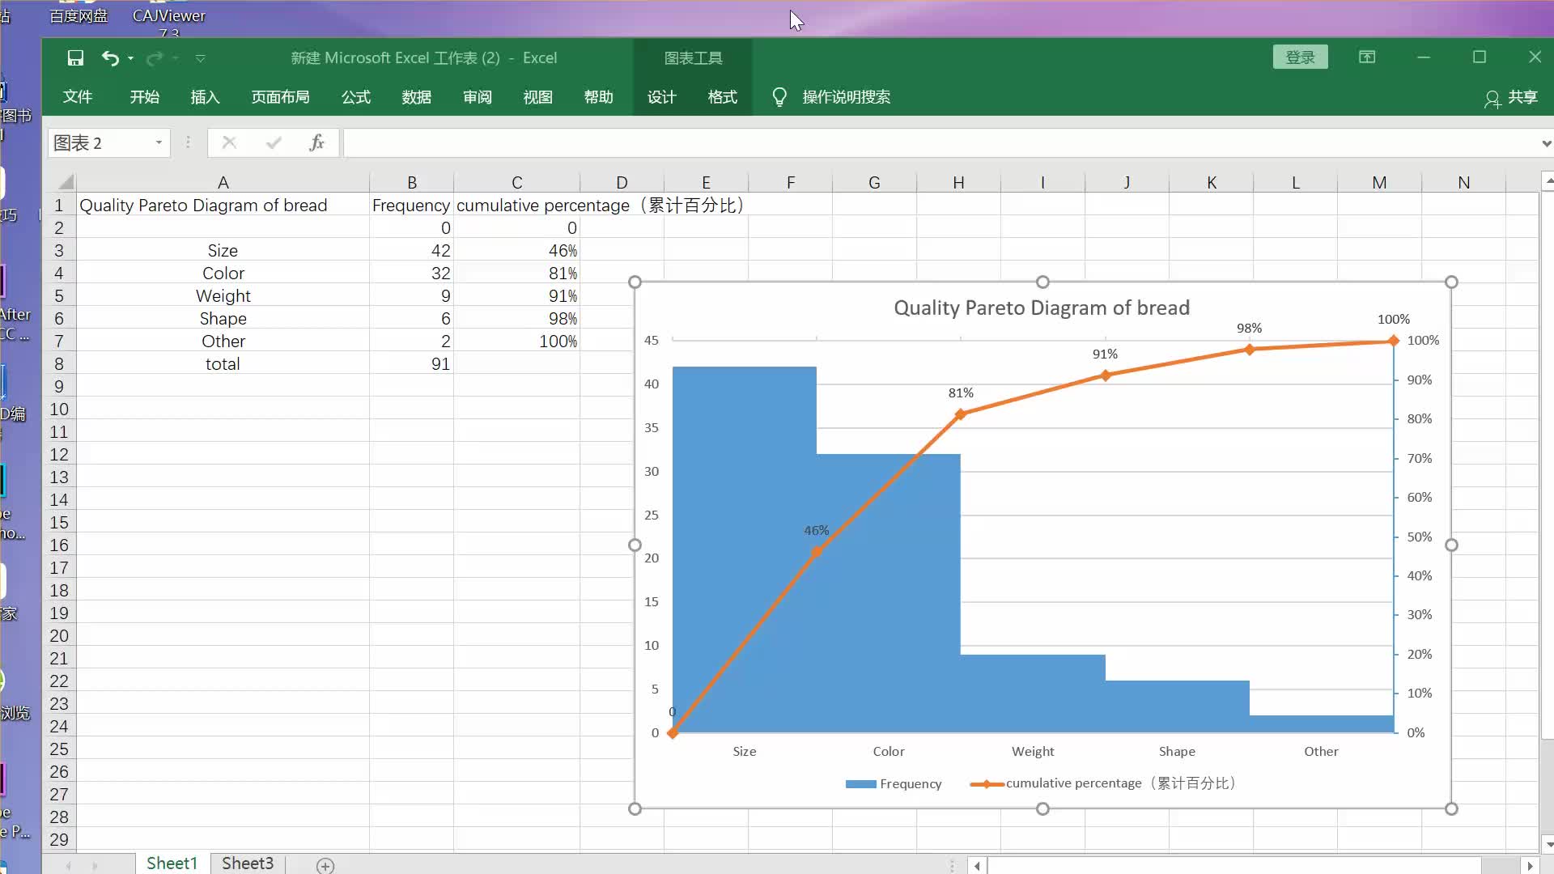Click the Redo icon
This screenshot has width=1554, height=874.
155,57
